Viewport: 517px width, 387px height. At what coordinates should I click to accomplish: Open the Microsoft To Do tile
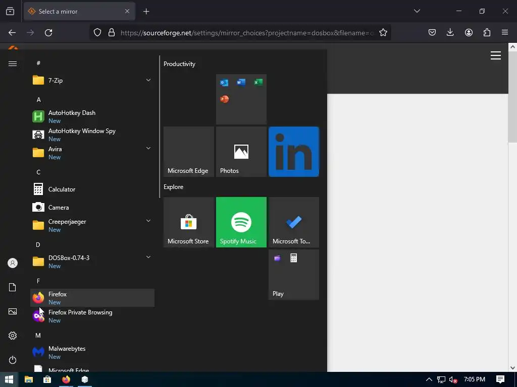tap(294, 222)
